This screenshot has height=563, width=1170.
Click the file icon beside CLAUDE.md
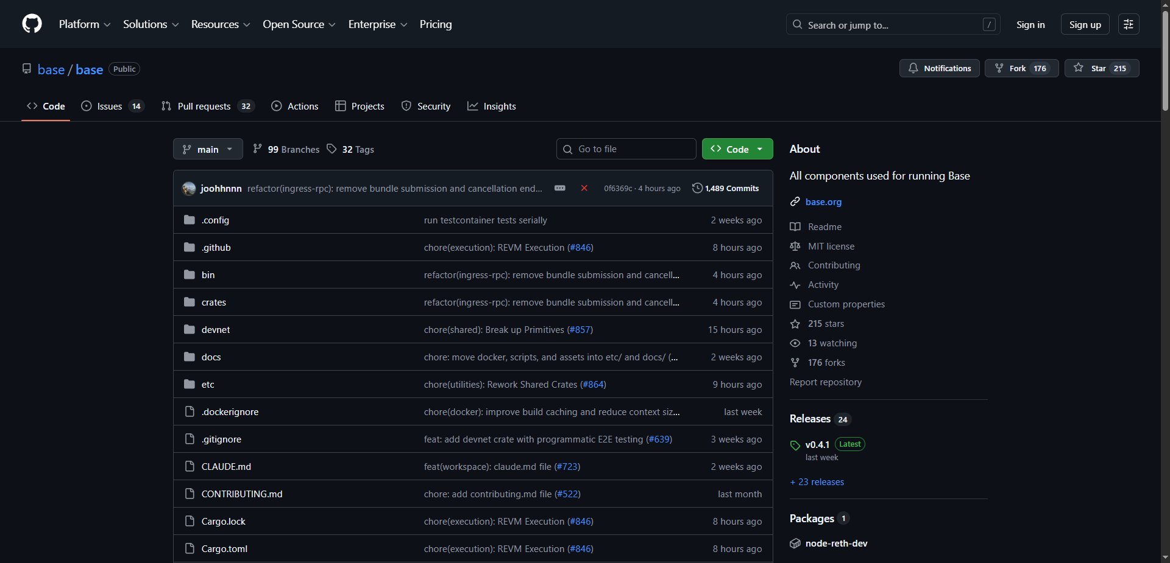pos(190,466)
